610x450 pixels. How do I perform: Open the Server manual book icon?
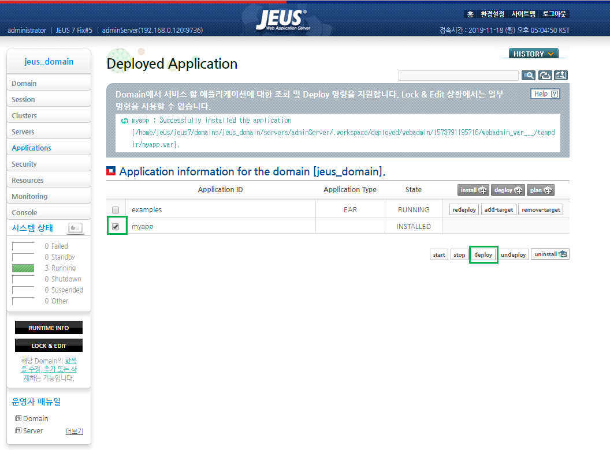(x=18, y=430)
